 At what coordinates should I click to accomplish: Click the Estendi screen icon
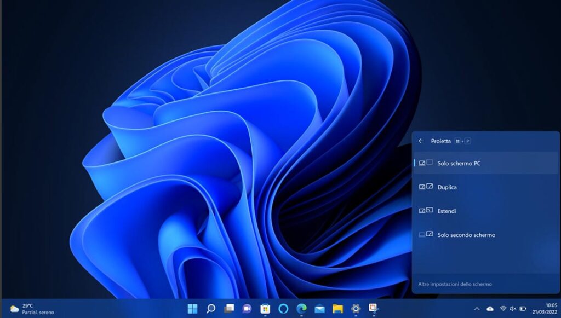point(426,211)
